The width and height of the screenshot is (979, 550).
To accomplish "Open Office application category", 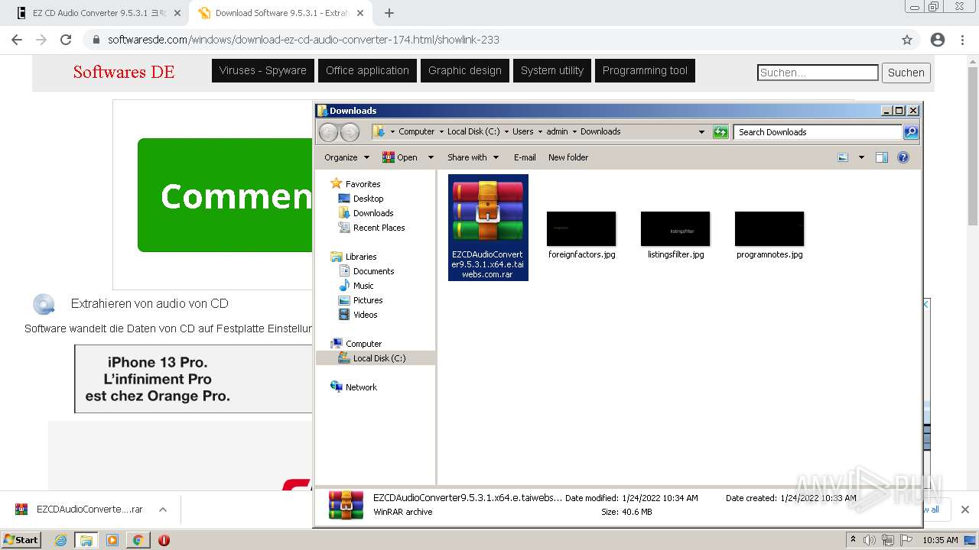I will (367, 70).
